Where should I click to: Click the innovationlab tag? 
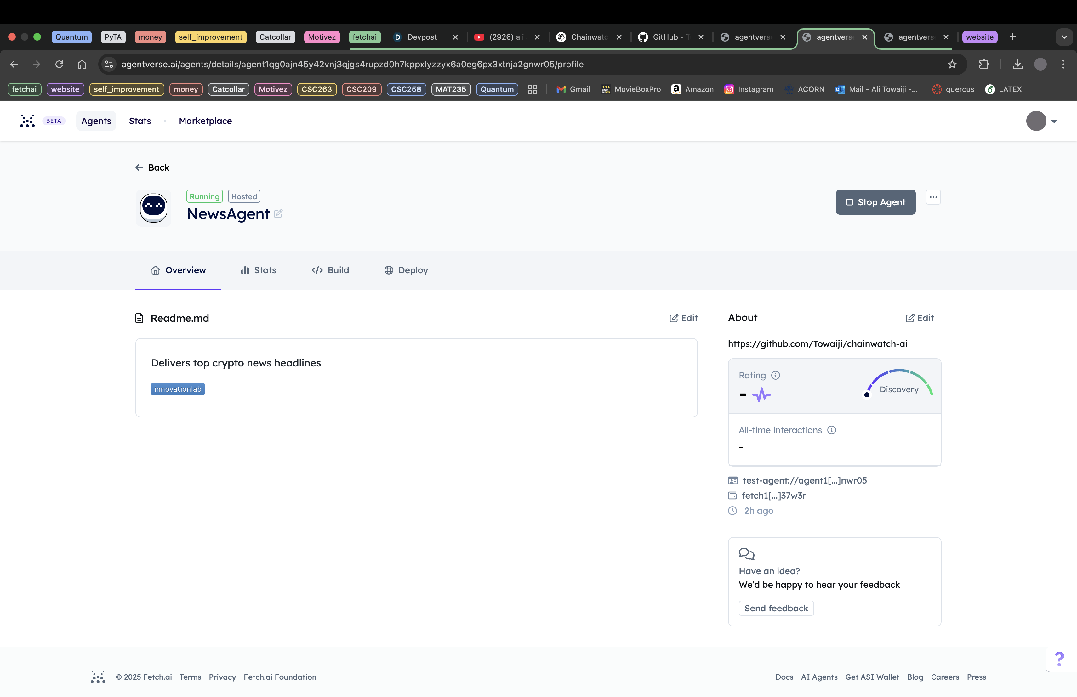(178, 389)
